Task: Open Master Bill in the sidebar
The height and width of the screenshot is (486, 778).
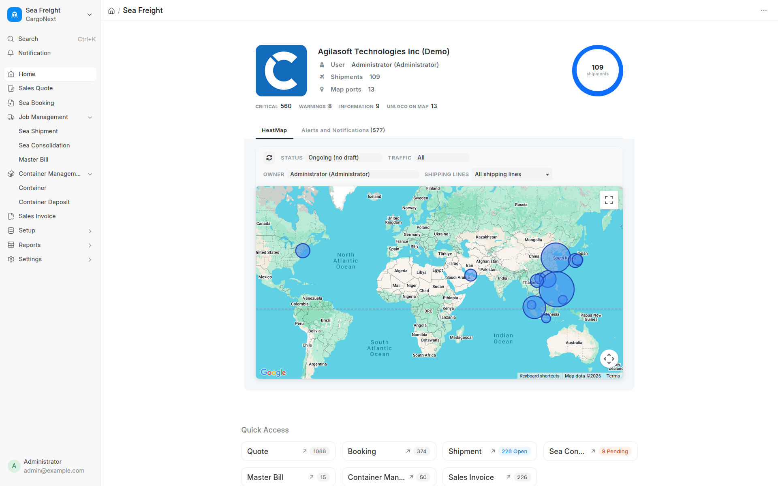Action: (x=33, y=160)
